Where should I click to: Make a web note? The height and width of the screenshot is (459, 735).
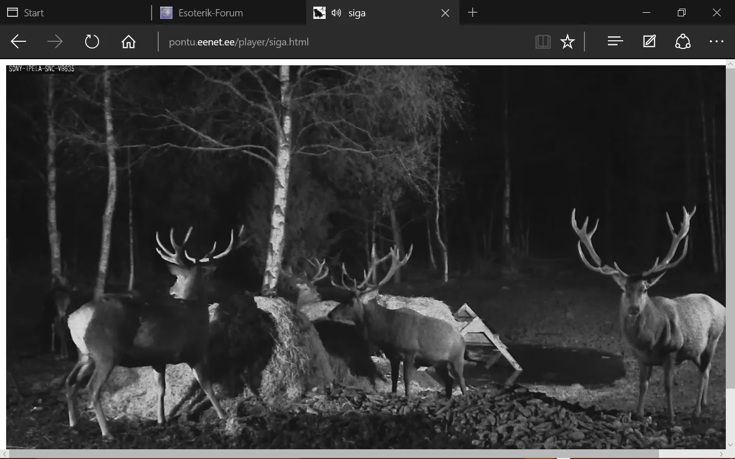(x=649, y=42)
